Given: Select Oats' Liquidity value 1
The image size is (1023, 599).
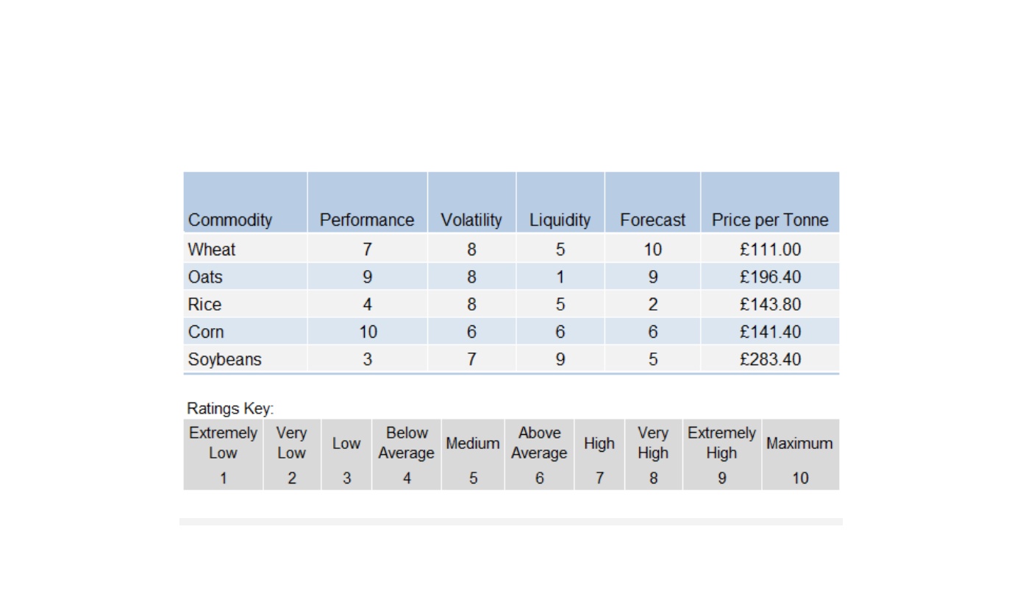Looking at the screenshot, I should (560, 277).
